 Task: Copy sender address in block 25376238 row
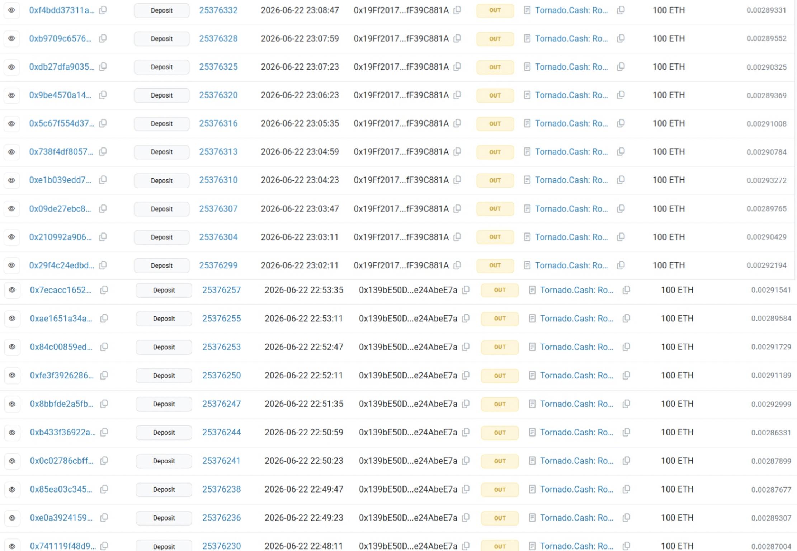(466, 489)
